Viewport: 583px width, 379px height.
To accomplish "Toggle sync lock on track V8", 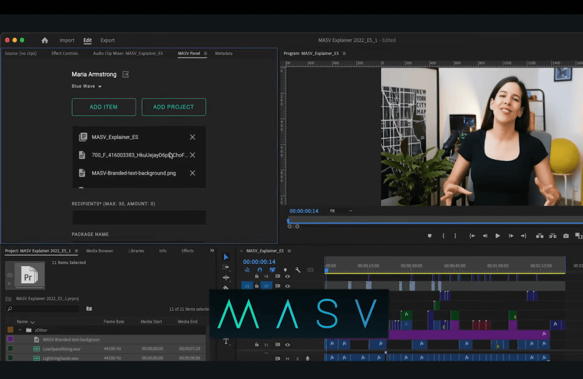I will 278,276.
